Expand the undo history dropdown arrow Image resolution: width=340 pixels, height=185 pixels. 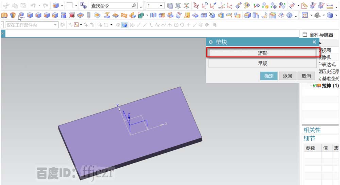39,5
